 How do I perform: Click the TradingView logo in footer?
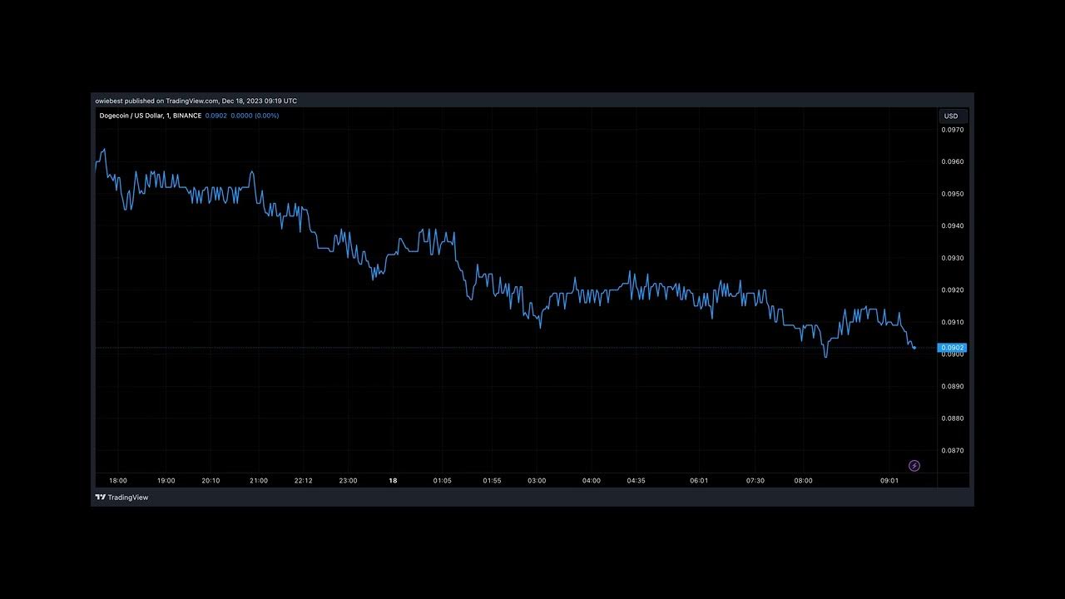[121, 498]
